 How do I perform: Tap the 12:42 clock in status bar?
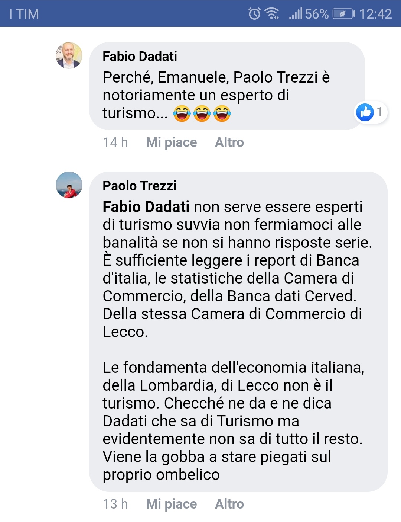coord(375,14)
